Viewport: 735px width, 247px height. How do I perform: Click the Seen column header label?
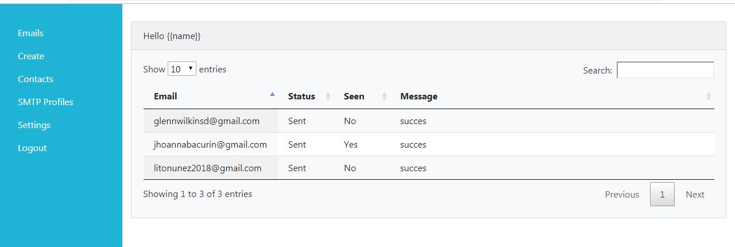(x=354, y=97)
